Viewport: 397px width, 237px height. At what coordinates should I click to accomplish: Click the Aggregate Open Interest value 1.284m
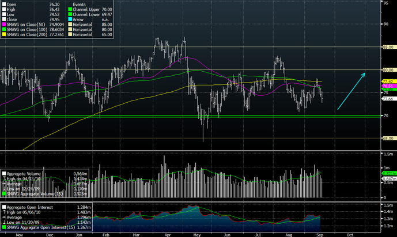[84, 207]
